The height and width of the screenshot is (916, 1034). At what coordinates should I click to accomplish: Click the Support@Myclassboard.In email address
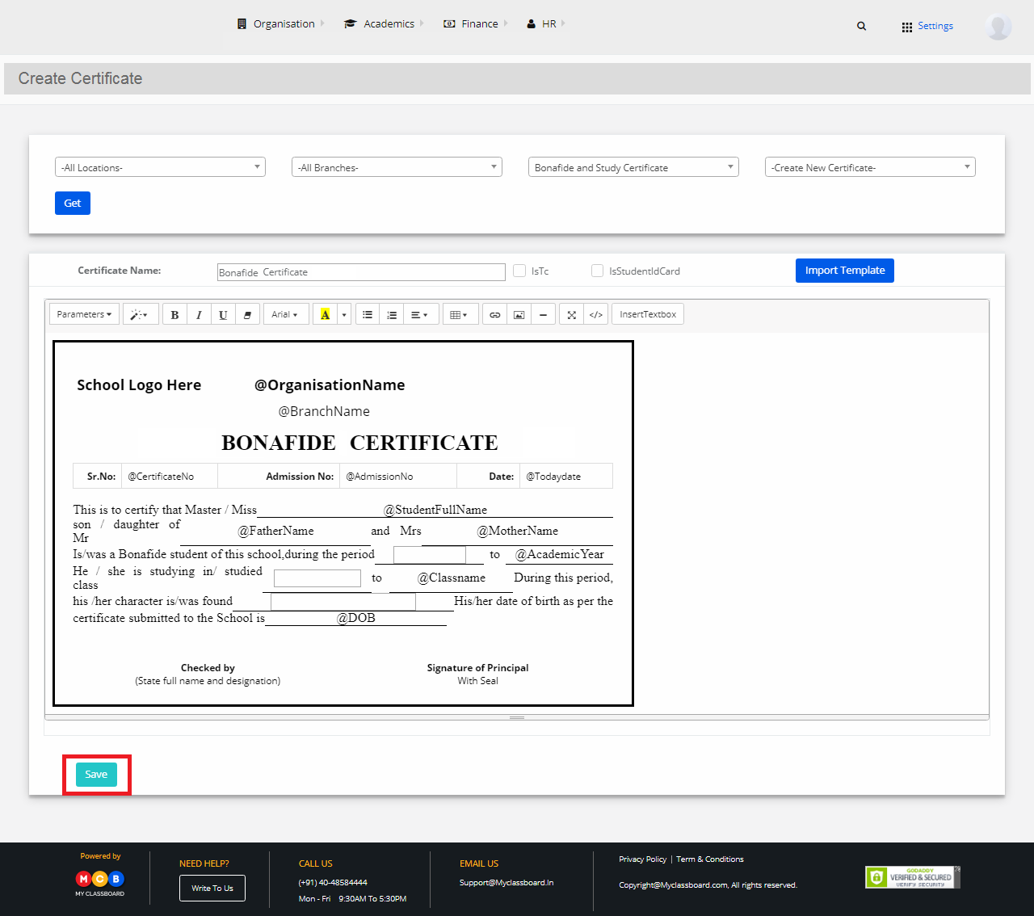tap(506, 883)
